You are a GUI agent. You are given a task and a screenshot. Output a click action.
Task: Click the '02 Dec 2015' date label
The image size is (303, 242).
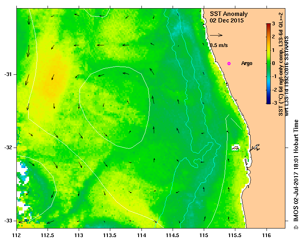[227, 20]
